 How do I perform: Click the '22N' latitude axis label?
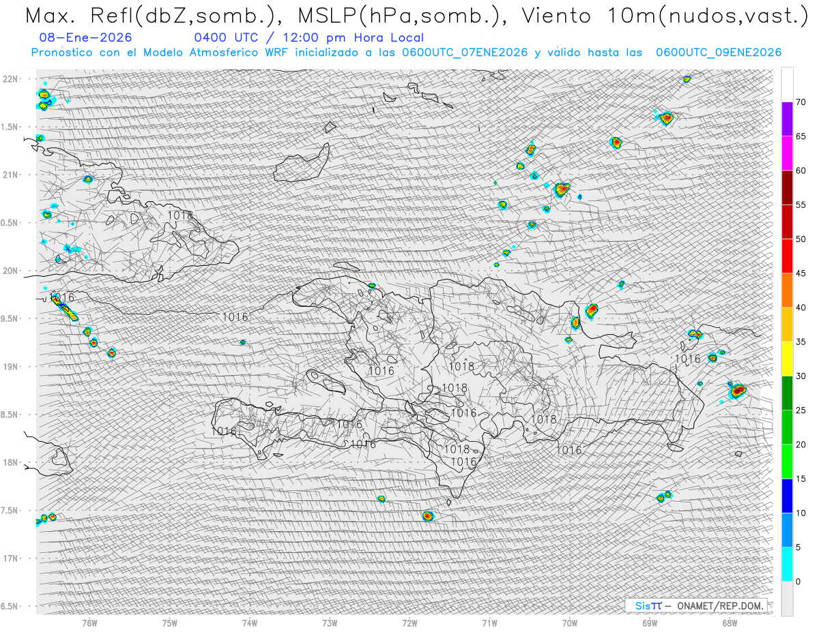[x=10, y=79]
